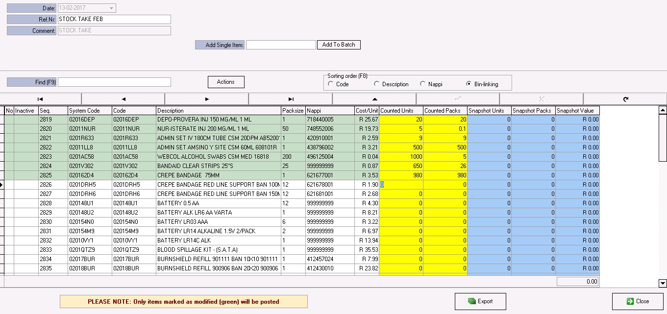Click the edit record up-arrow navigator button
667x314 pixels.
tap(374, 99)
